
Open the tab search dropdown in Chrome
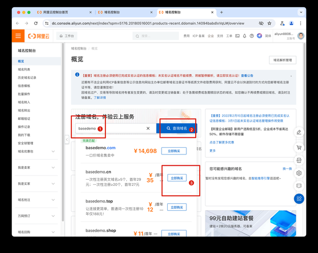tap(301, 12)
